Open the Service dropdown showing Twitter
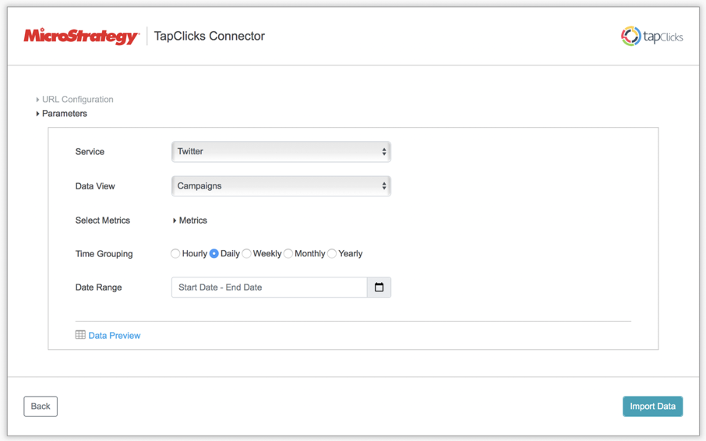Viewport: 706px width, 441px height. (281, 152)
